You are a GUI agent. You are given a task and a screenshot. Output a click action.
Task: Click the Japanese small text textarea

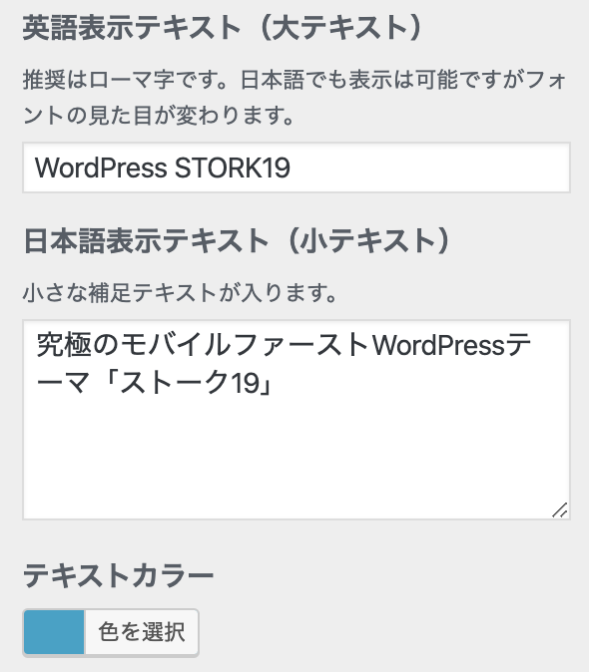tap(296, 420)
